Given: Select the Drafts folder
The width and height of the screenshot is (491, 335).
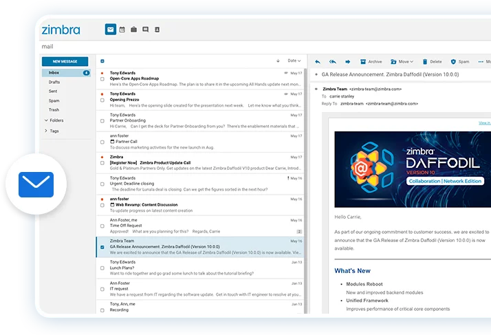Looking at the screenshot, I should [x=54, y=82].
